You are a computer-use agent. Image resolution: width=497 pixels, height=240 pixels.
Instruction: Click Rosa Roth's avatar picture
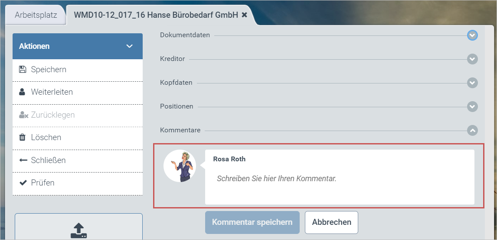pyautogui.click(x=180, y=166)
